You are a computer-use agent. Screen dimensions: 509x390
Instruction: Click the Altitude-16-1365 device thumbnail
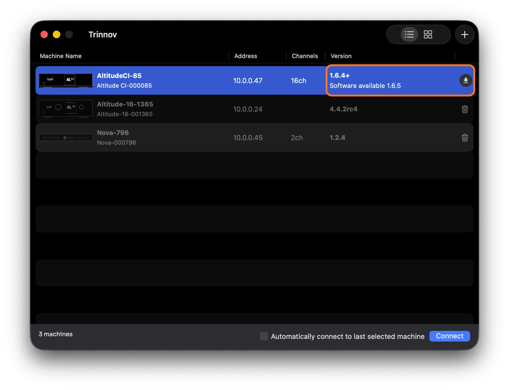coord(66,109)
